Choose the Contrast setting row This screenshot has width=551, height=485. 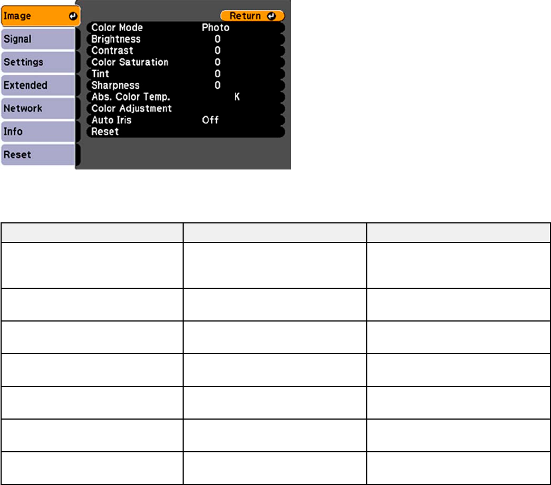point(185,51)
